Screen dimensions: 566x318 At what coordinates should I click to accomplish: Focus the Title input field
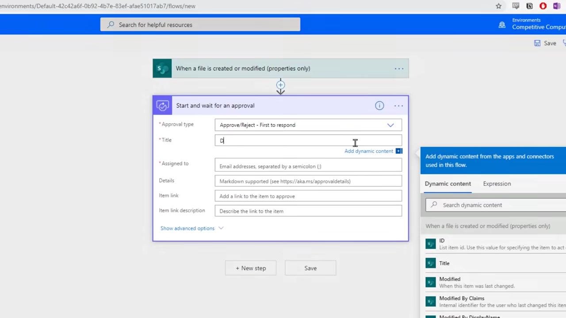click(x=308, y=140)
